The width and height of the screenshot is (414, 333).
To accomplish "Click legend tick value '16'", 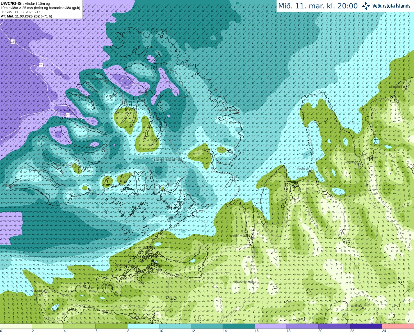I will point(256,331).
